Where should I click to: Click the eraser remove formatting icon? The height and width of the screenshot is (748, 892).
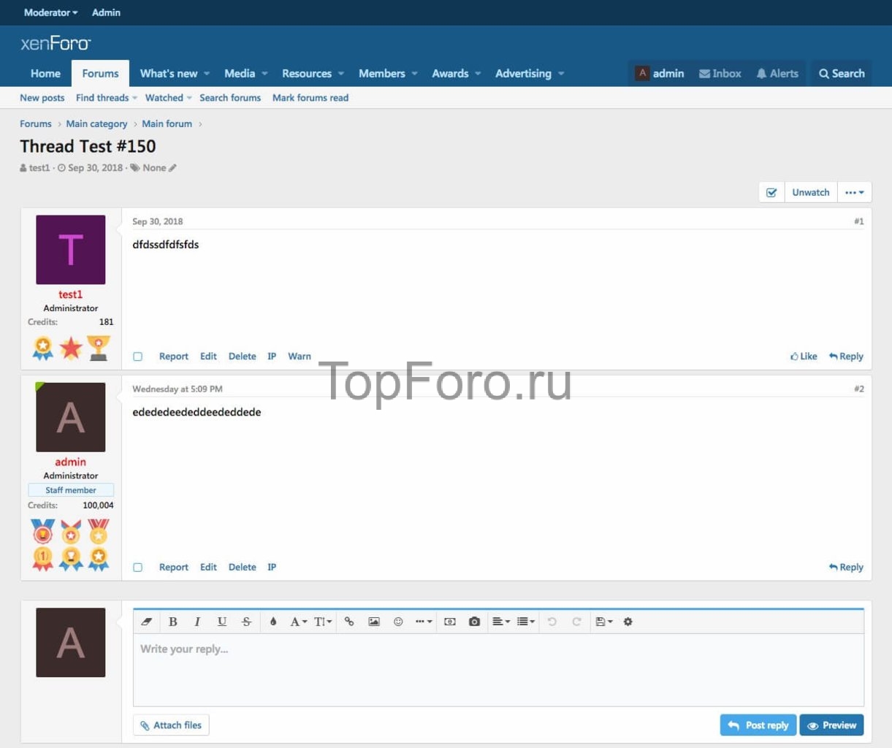tap(147, 622)
